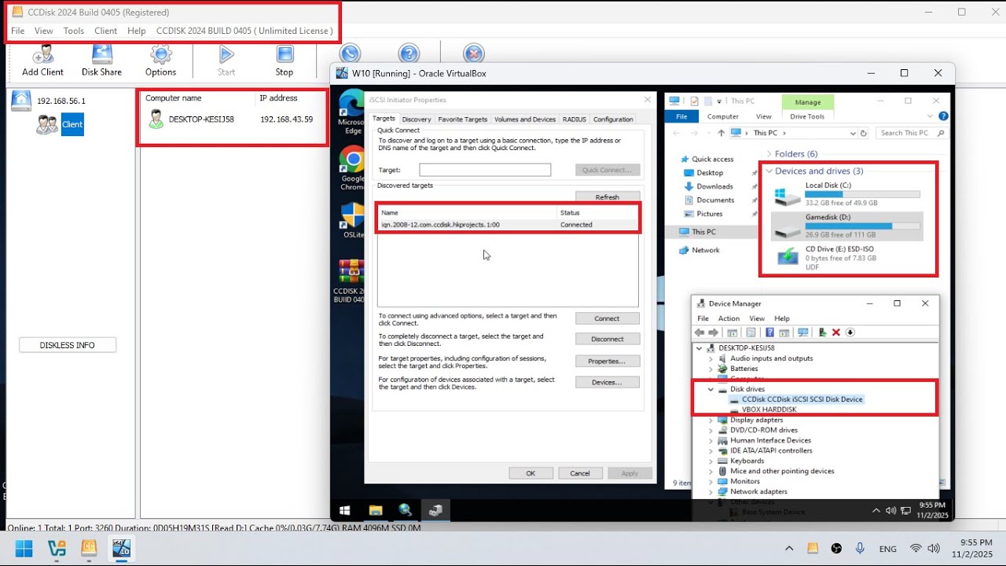Open File Explorer on VM taskbar
The height and width of the screenshot is (566, 1006).
[x=375, y=510]
